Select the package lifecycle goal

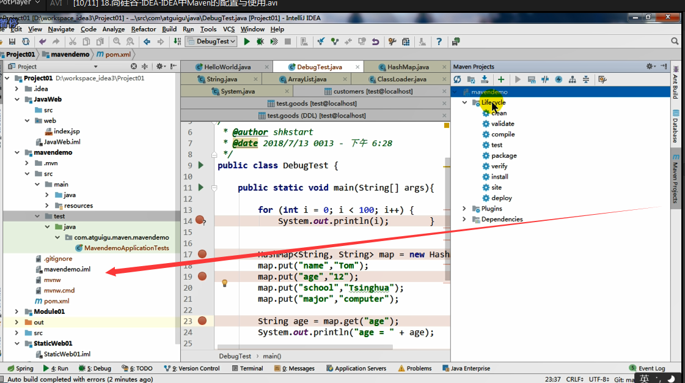pos(504,155)
